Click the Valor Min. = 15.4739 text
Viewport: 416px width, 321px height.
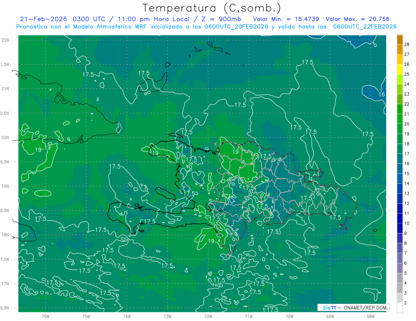tap(286, 19)
